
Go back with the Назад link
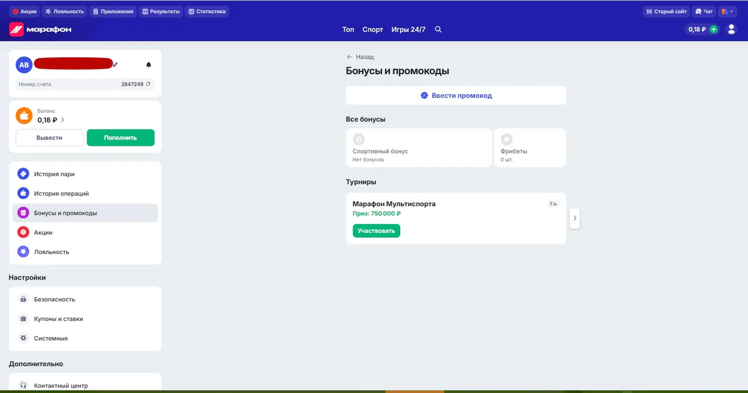coord(360,57)
